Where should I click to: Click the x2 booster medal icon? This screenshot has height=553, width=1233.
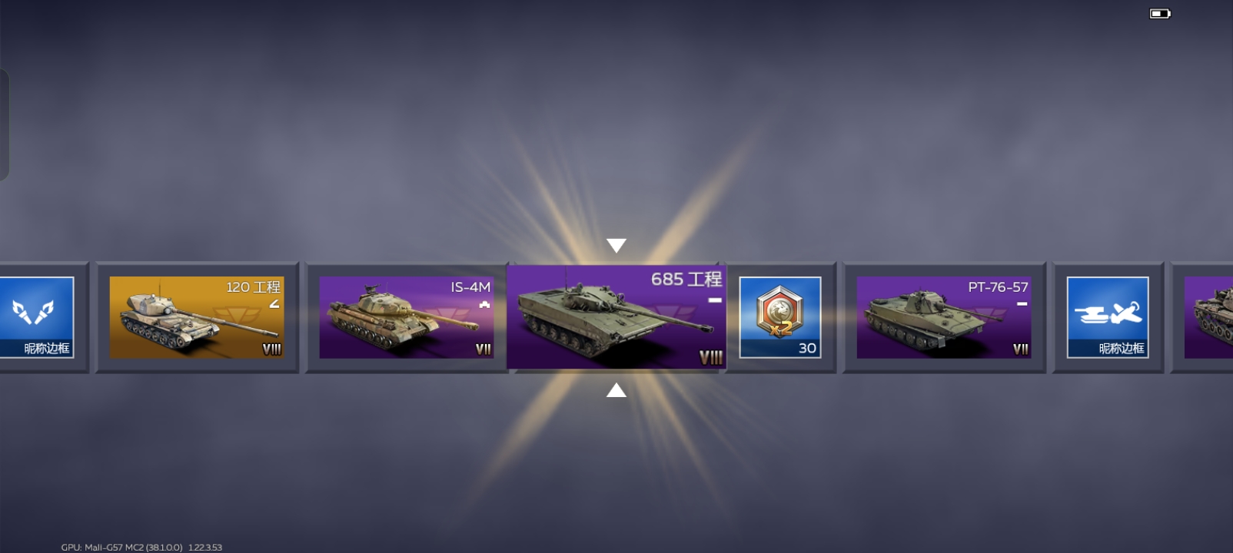click(x=779, y=310)
